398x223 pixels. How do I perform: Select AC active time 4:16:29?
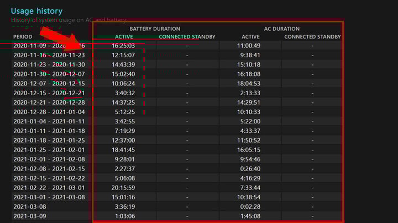click(250, 178)
